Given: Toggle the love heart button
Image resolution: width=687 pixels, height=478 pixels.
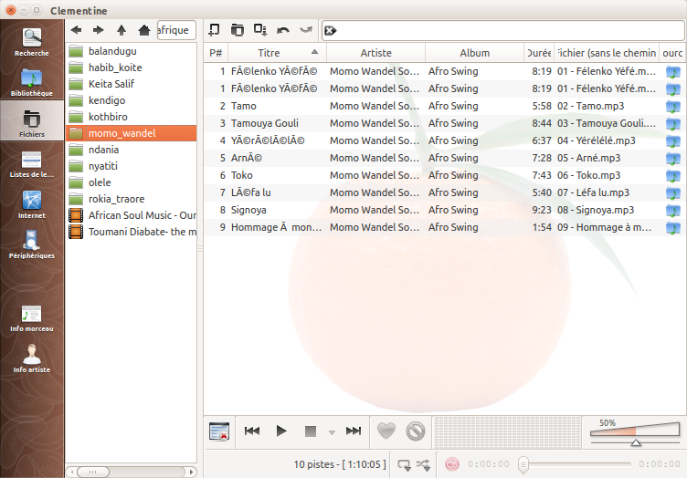Looking at the screenshot, I should (x=386, y=431).
